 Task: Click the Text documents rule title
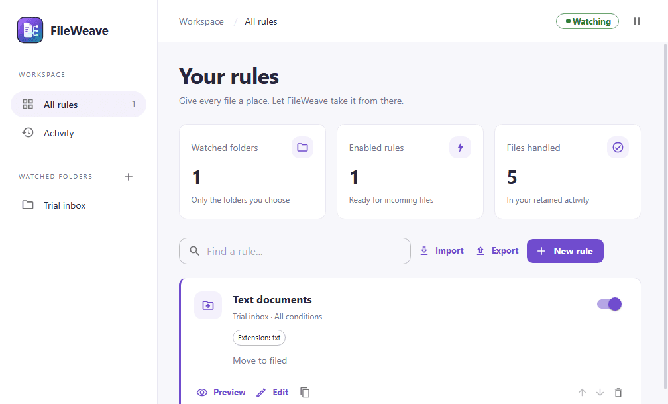(272, 300)
